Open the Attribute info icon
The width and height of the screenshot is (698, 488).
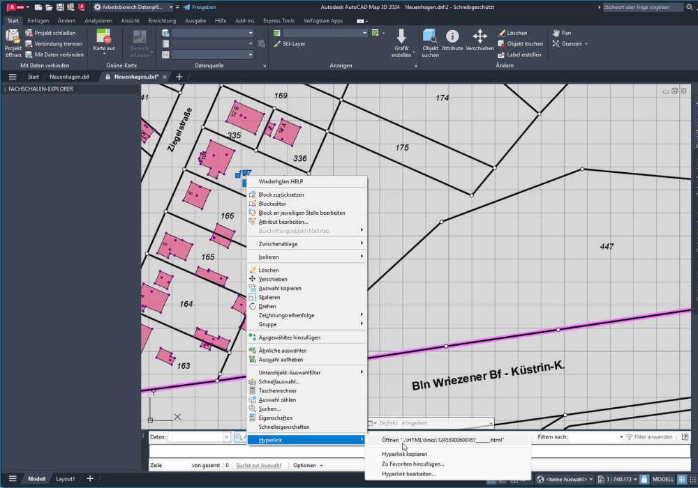click(x=452, y=37)
